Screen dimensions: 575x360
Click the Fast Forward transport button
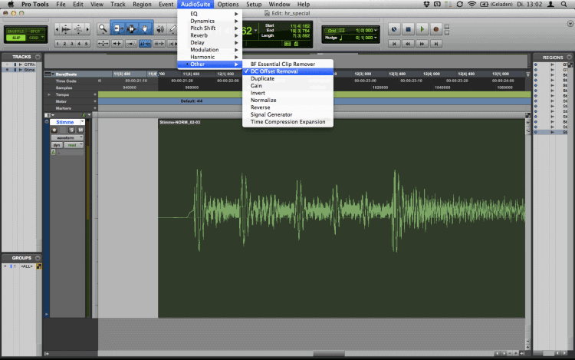(x=422, y=44)
